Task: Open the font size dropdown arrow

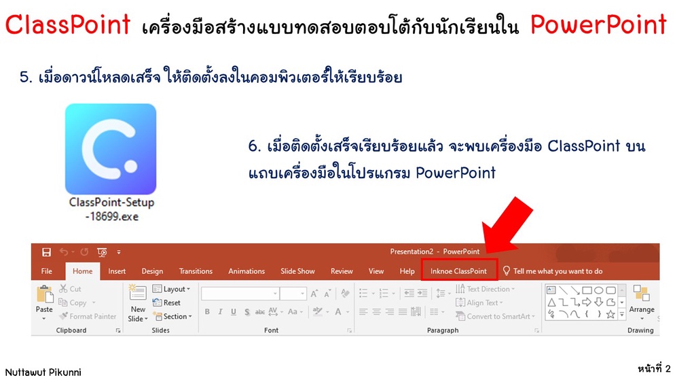Action: tap(302, 294)
